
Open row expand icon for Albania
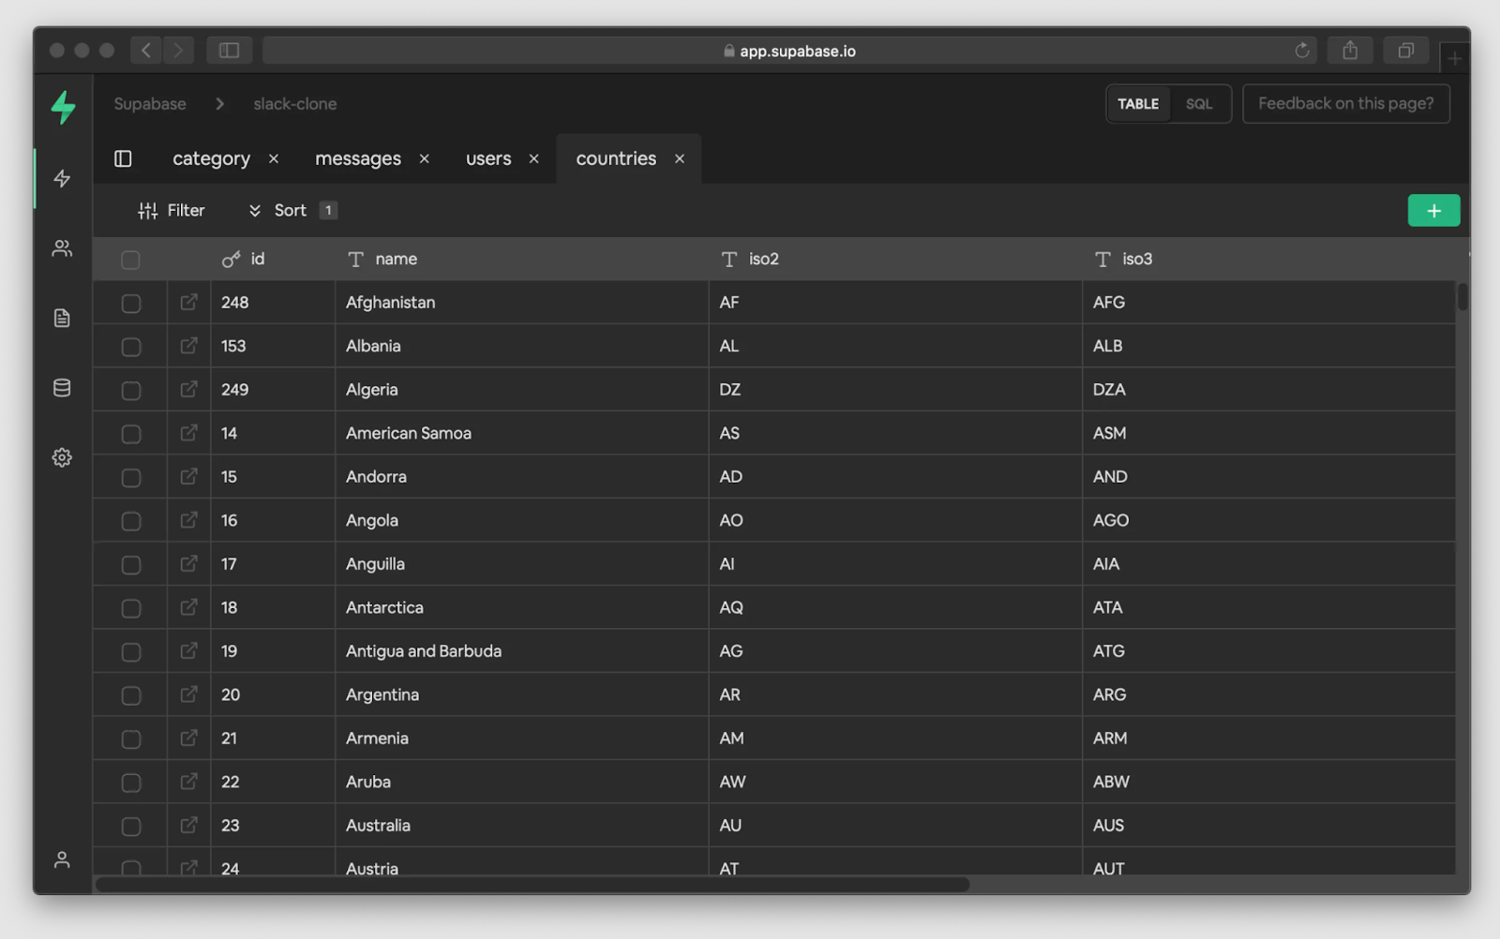(x=188, y=346)
